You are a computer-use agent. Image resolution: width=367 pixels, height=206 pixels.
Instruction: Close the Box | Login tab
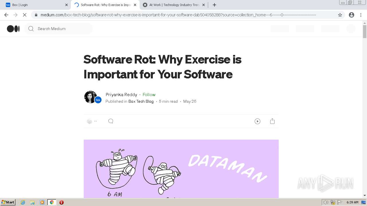[x=67, y=5]
